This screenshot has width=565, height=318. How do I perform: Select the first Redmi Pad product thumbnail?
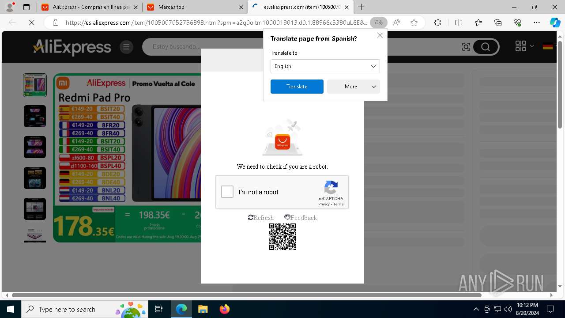click(x=35, y=85)
